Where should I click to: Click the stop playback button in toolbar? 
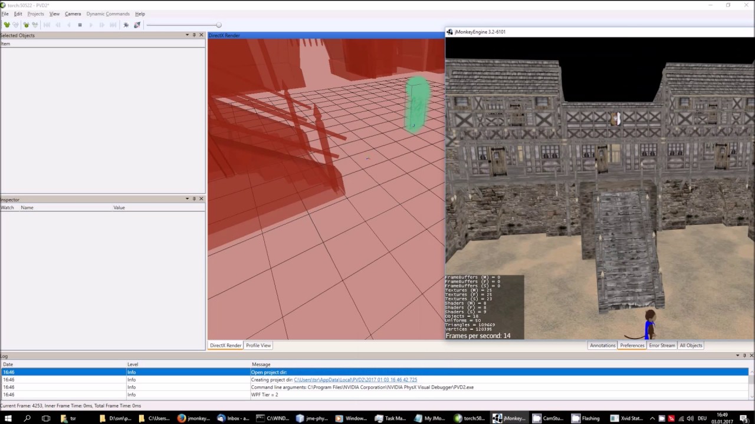80,25
